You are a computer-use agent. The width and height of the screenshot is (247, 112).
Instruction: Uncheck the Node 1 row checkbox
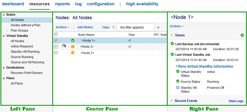click(x=56, y=40)
